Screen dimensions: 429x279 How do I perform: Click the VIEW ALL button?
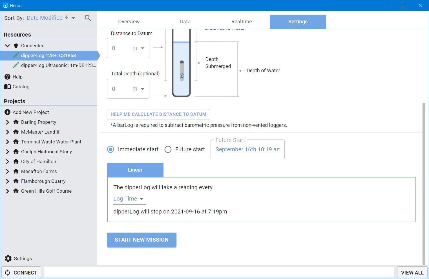click(x=412, y=273)
